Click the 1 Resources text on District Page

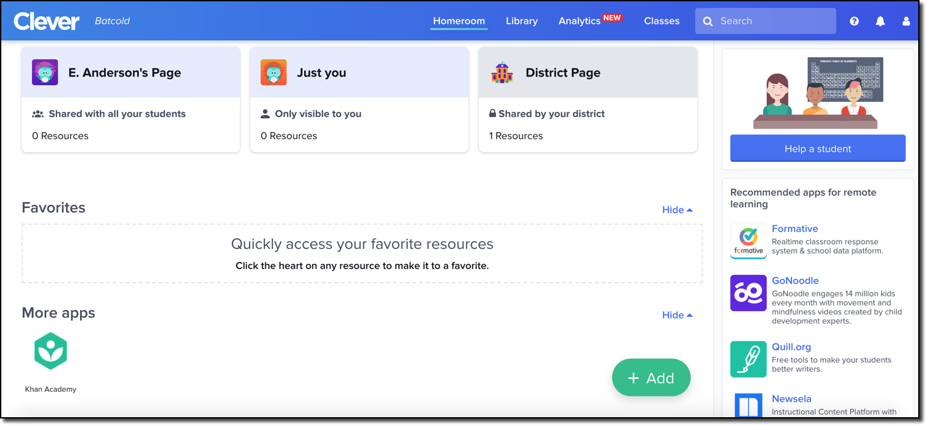[x=516, y=136]
